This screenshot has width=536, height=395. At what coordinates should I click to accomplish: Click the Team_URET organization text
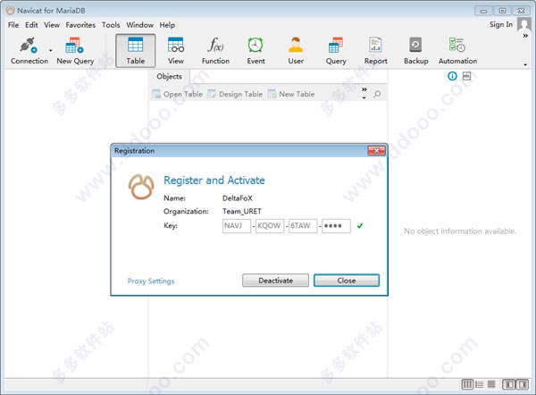point(242,211)
